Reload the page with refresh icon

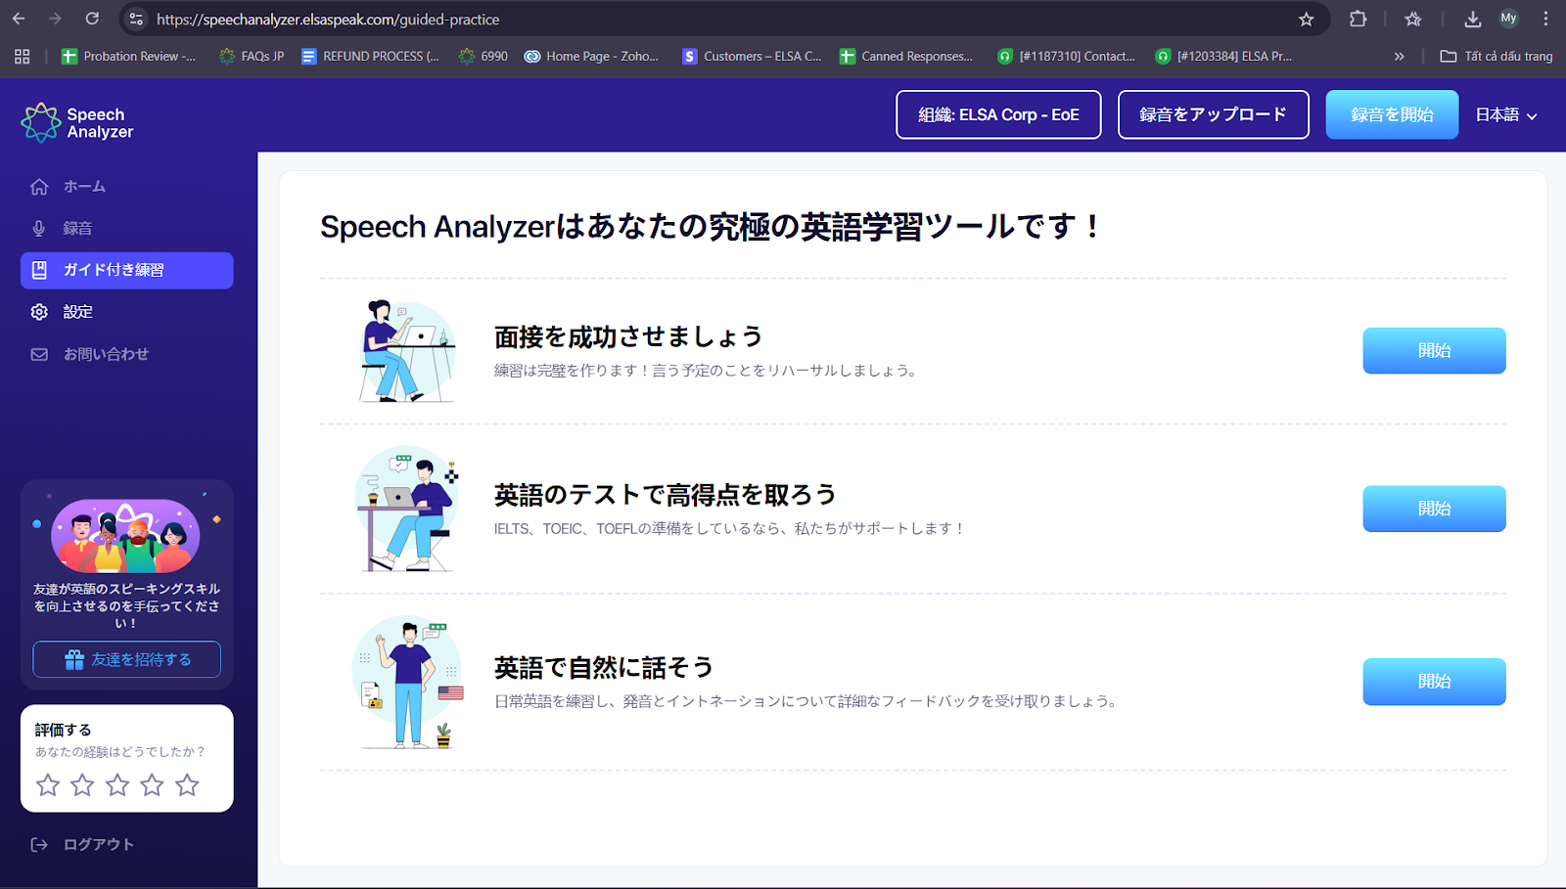(x=92, y=19)
